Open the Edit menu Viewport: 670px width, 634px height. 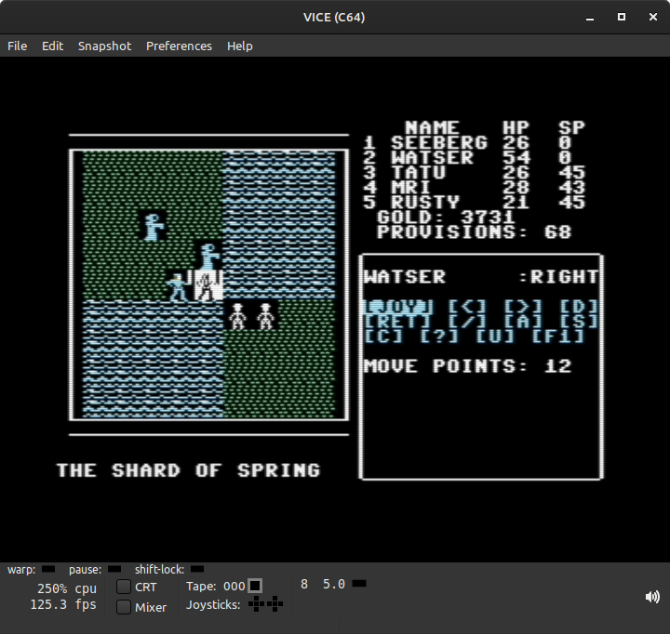pos(52,46)
